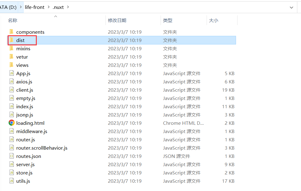Sort by 名称 column header

click(13, 20)
